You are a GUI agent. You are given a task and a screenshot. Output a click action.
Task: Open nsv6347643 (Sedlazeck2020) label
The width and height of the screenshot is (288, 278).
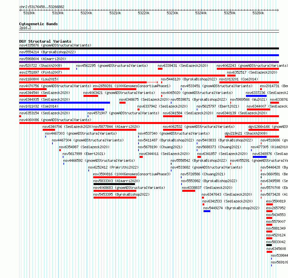pos(227,194)
